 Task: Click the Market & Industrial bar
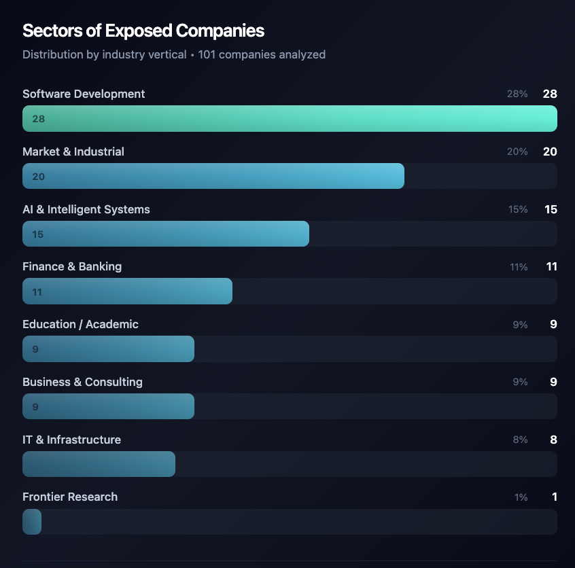(213, 176)
